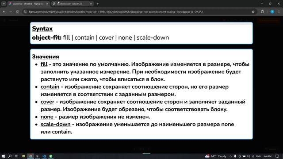Switch the ENG input language

(x=258, y=156)
